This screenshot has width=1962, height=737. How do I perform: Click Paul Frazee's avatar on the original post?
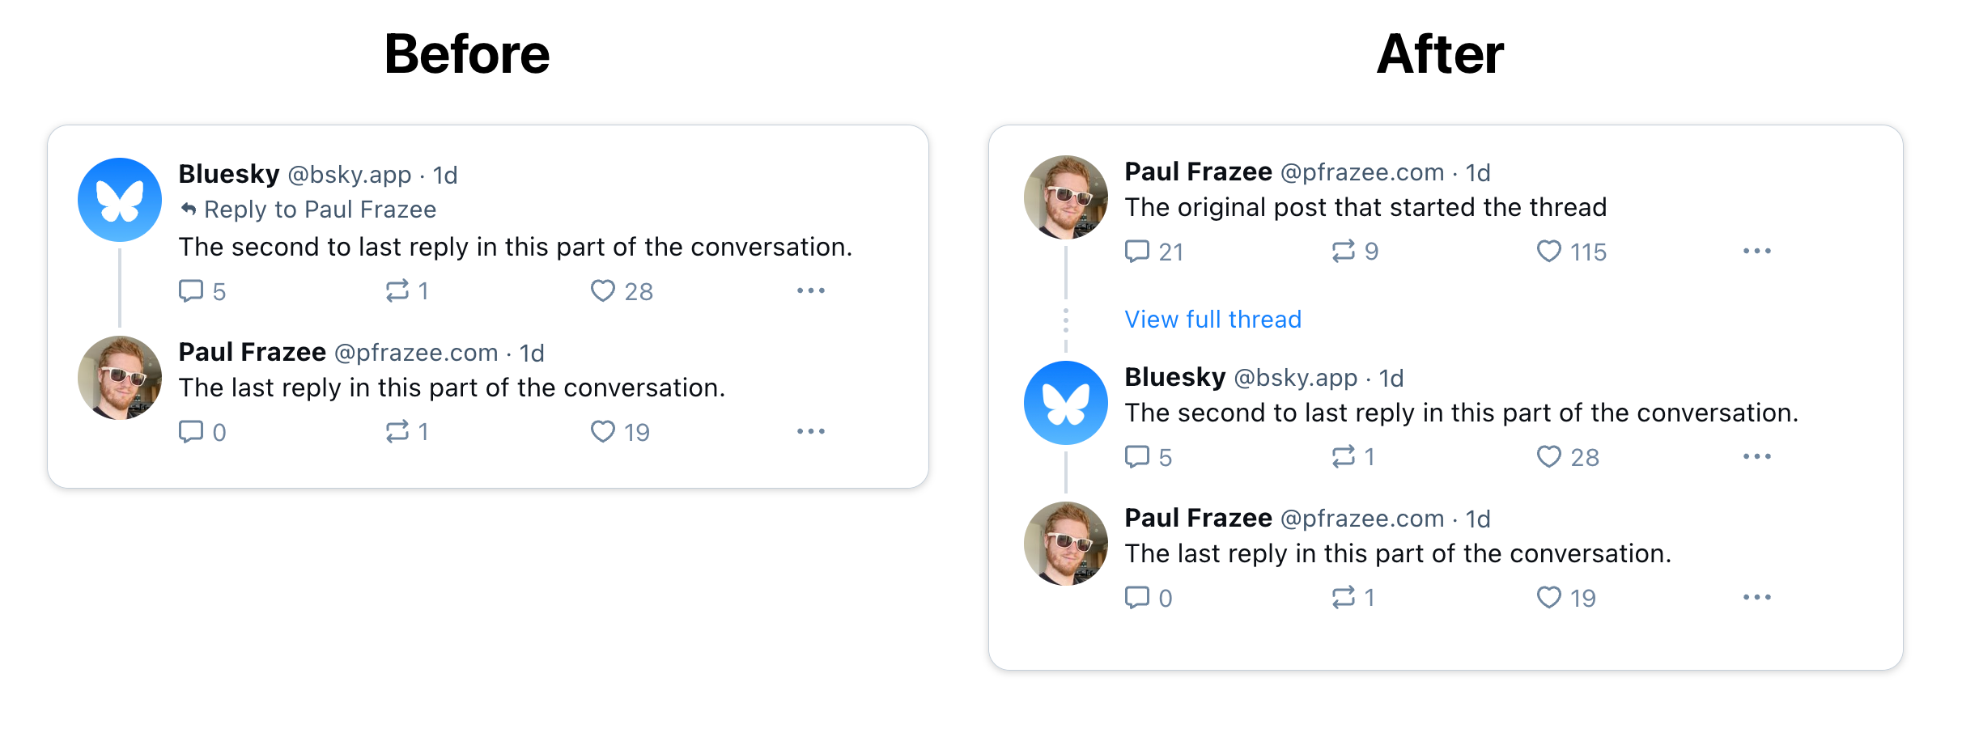pyautogui.click(x=1065, y=197)
